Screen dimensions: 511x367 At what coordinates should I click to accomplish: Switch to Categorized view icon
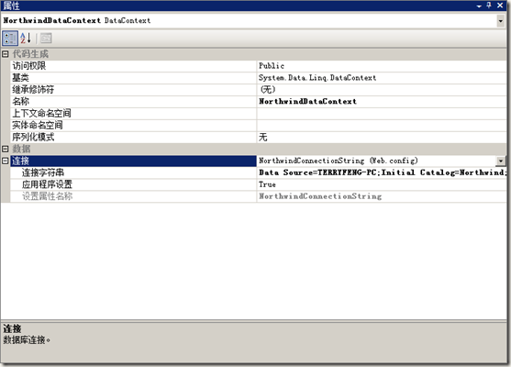click(x=10, y=39)
